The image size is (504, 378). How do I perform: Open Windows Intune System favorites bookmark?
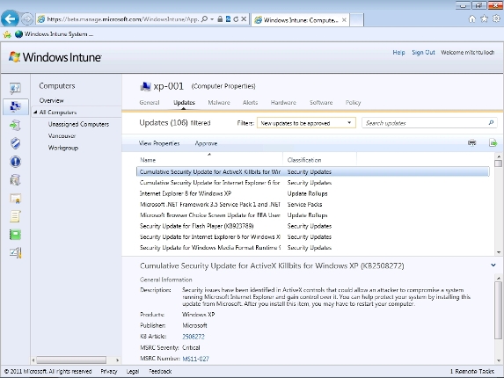(x=55, y=34)
